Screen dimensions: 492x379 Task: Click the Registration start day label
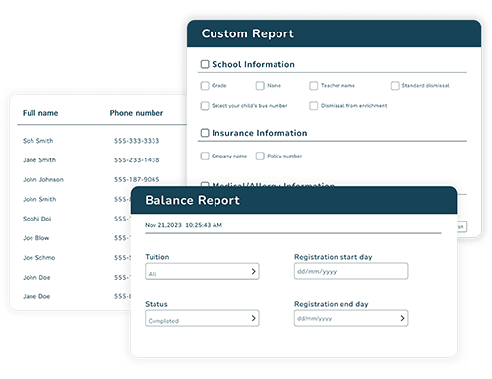(x=334, y=257)
